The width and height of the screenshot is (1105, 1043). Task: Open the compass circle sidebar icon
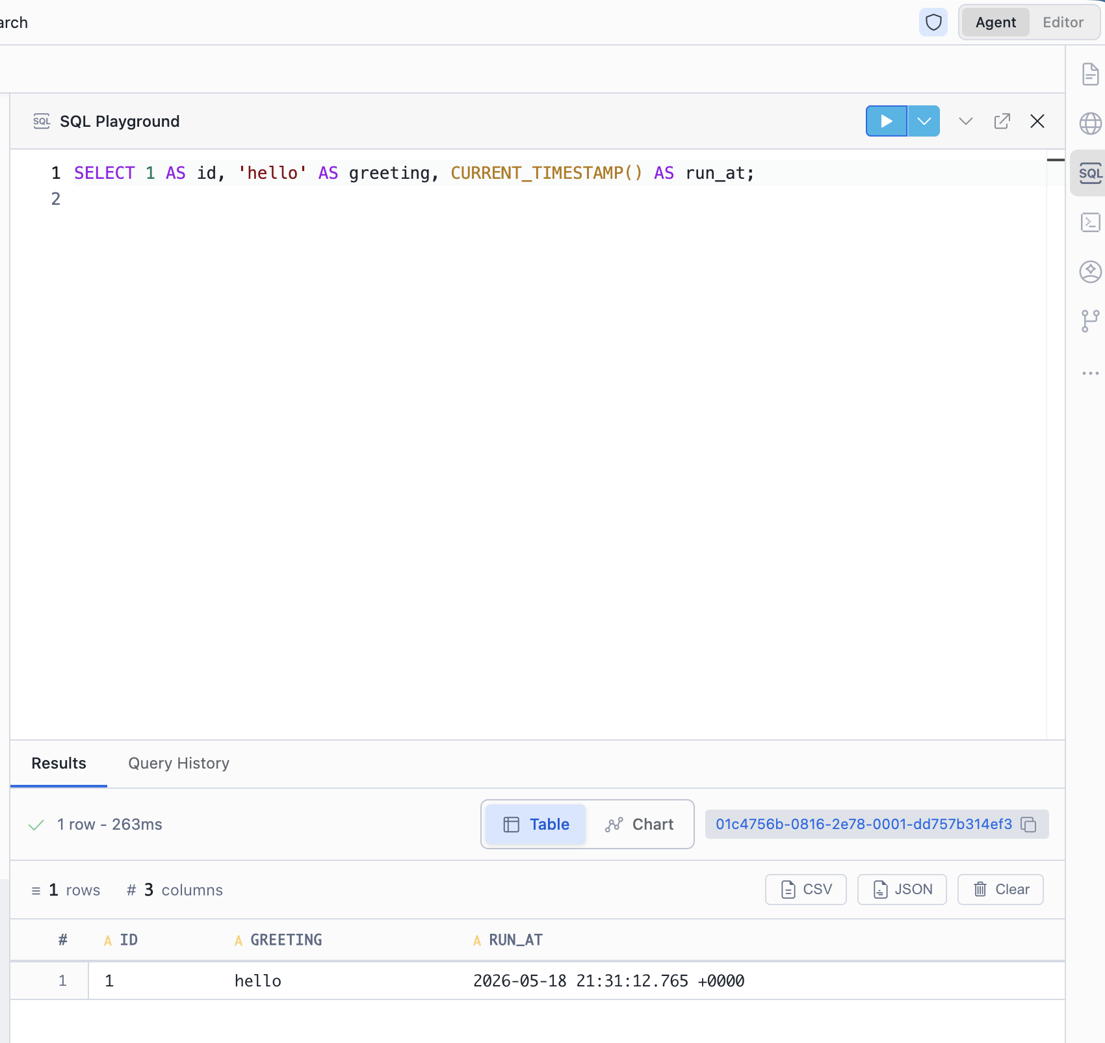(1090, 271)
